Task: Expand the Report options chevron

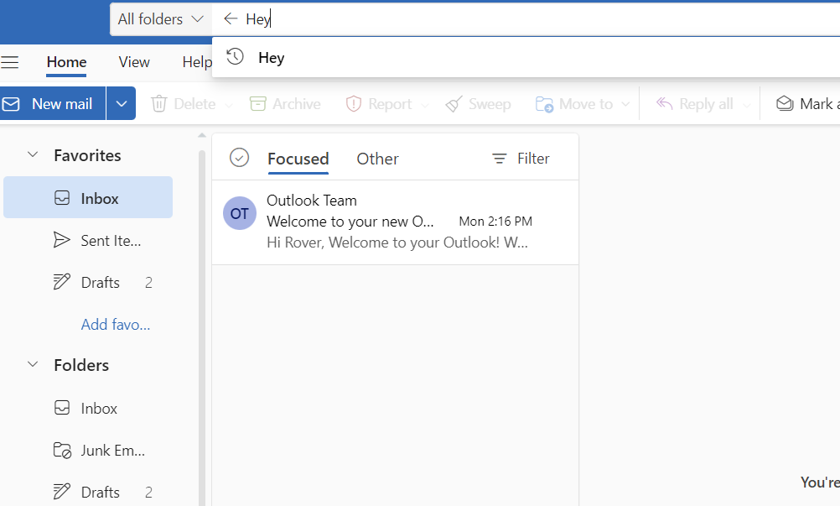Action: tap(425, 105)
